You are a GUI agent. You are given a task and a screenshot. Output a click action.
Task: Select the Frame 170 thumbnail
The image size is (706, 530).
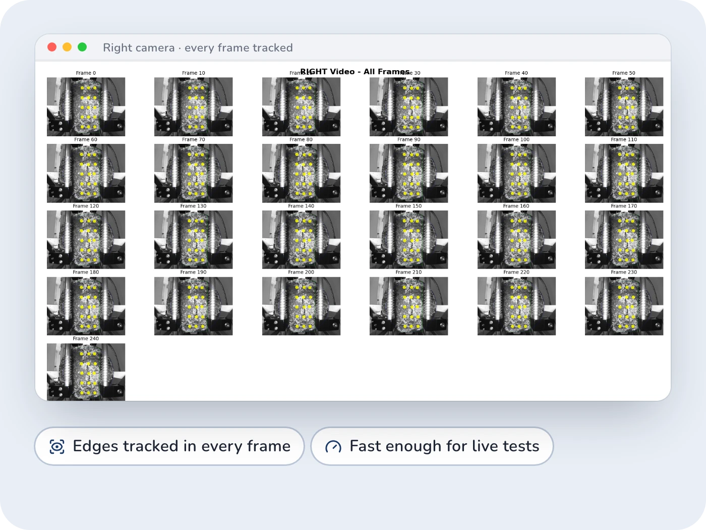point(624,240)
